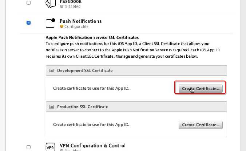Uncheck the Push Notifications checkbox

pyautogui.click(x=29, y=23)
